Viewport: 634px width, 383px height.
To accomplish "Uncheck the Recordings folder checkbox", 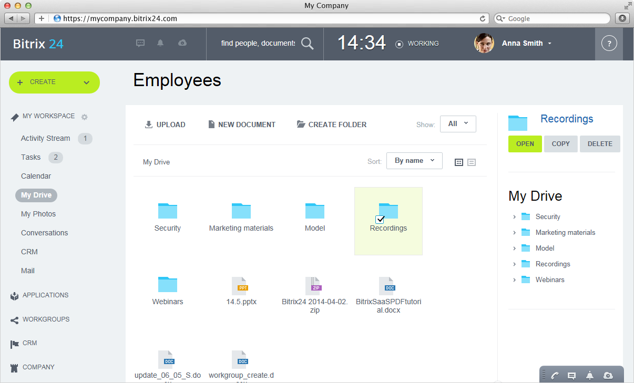I will tap(380, 219).
